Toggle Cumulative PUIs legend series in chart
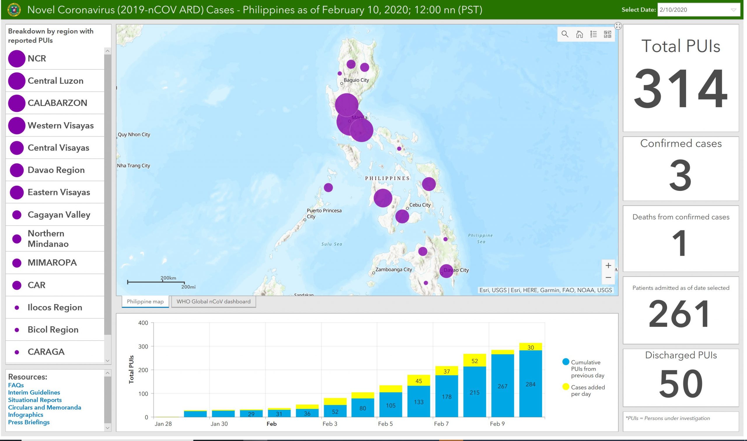The width and height of the screenshot is (747, 441). 566,362
